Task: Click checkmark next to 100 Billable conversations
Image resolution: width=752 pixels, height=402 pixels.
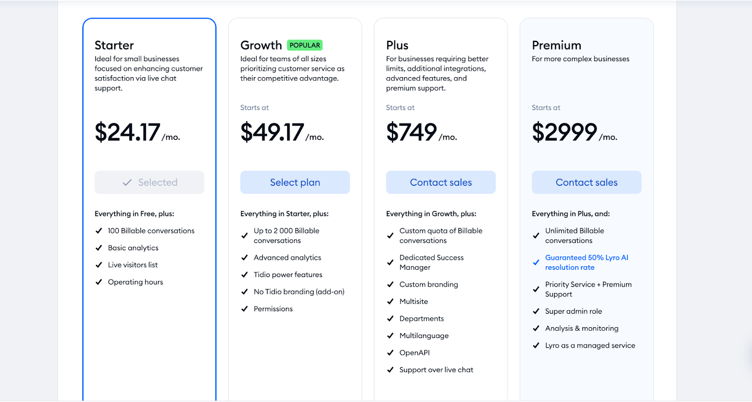Action: pos(99,231)
